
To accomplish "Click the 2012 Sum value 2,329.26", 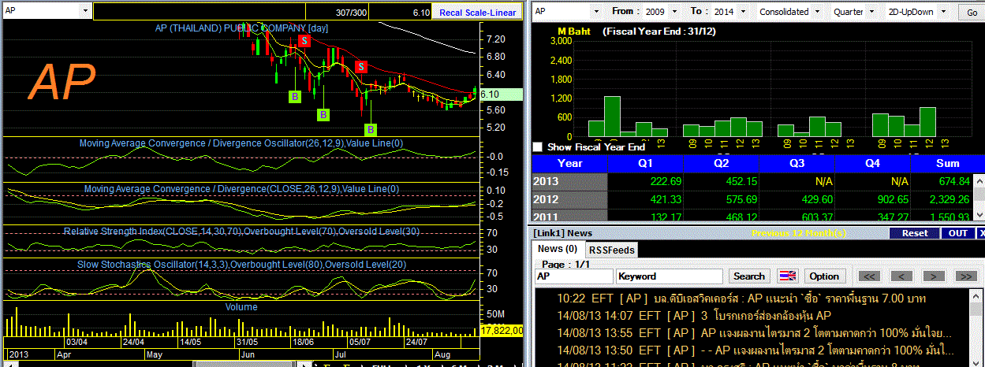I will (950, 198).
